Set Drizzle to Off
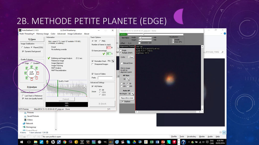The width and height of the screenshot is (259, 145). 100,90
